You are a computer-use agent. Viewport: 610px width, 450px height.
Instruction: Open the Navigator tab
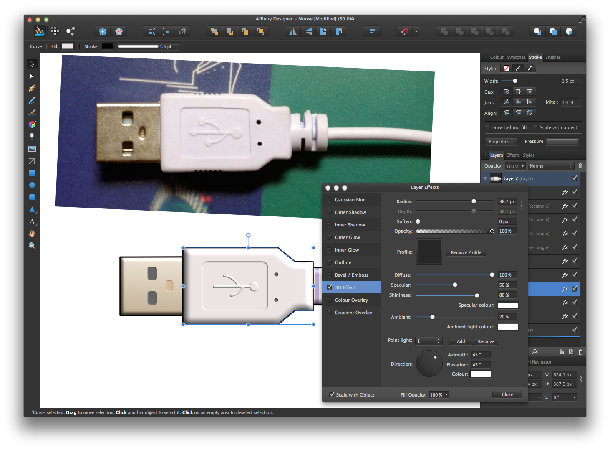(x=542, y=362)
